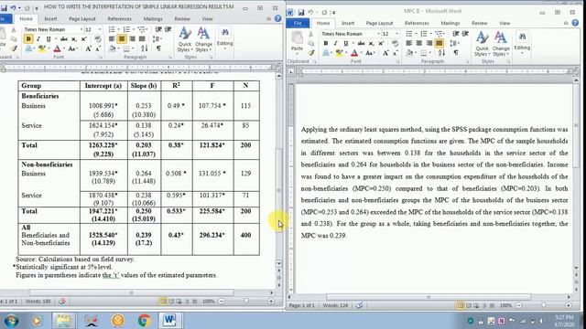Click Sort icon in MPC II Paragraph group

pos(441,53)
